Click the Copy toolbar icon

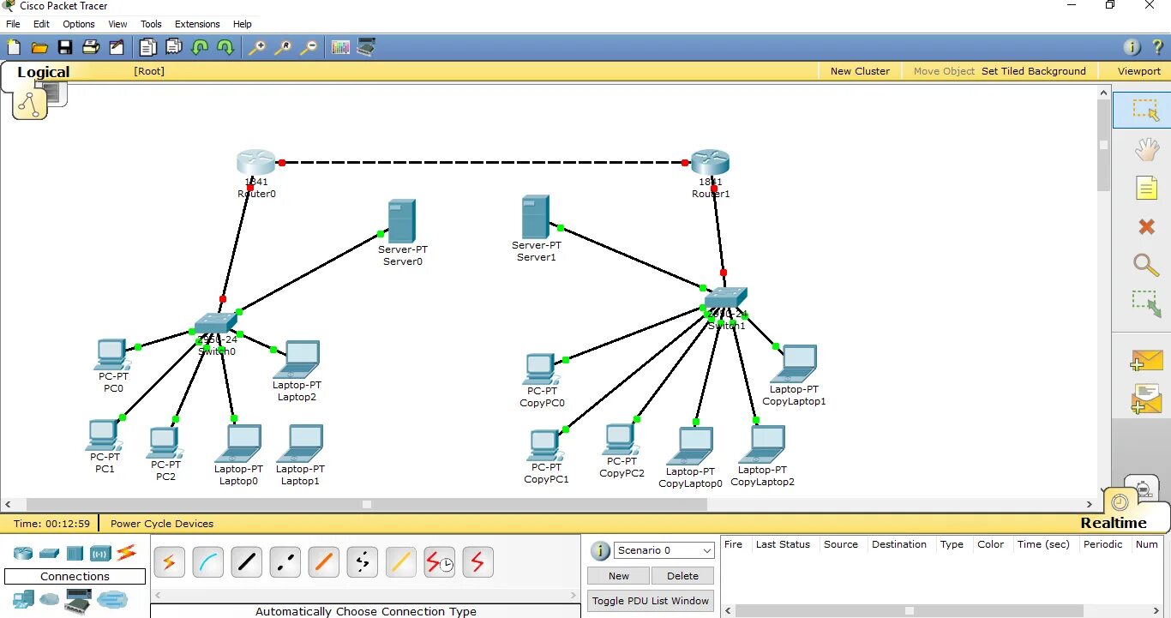(149, 47)
